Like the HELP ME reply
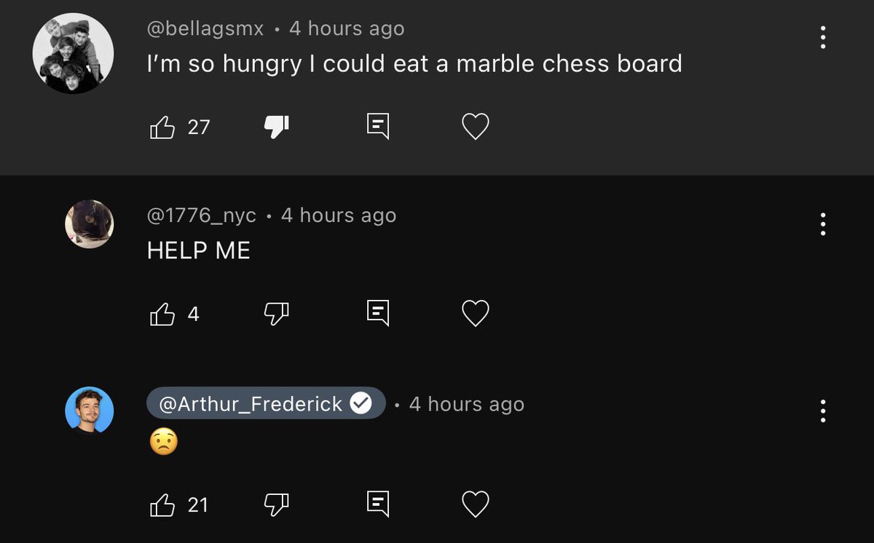 pyautogui.click(x=162, y=314)
